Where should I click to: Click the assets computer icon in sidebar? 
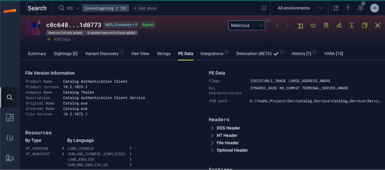click(x=10, y=158)
